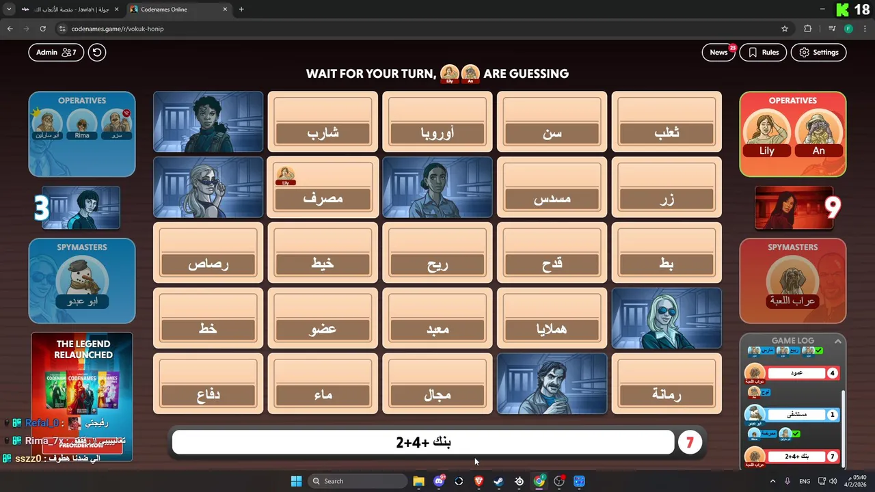
Task: Reload the current page
Action: pos(42,29)
